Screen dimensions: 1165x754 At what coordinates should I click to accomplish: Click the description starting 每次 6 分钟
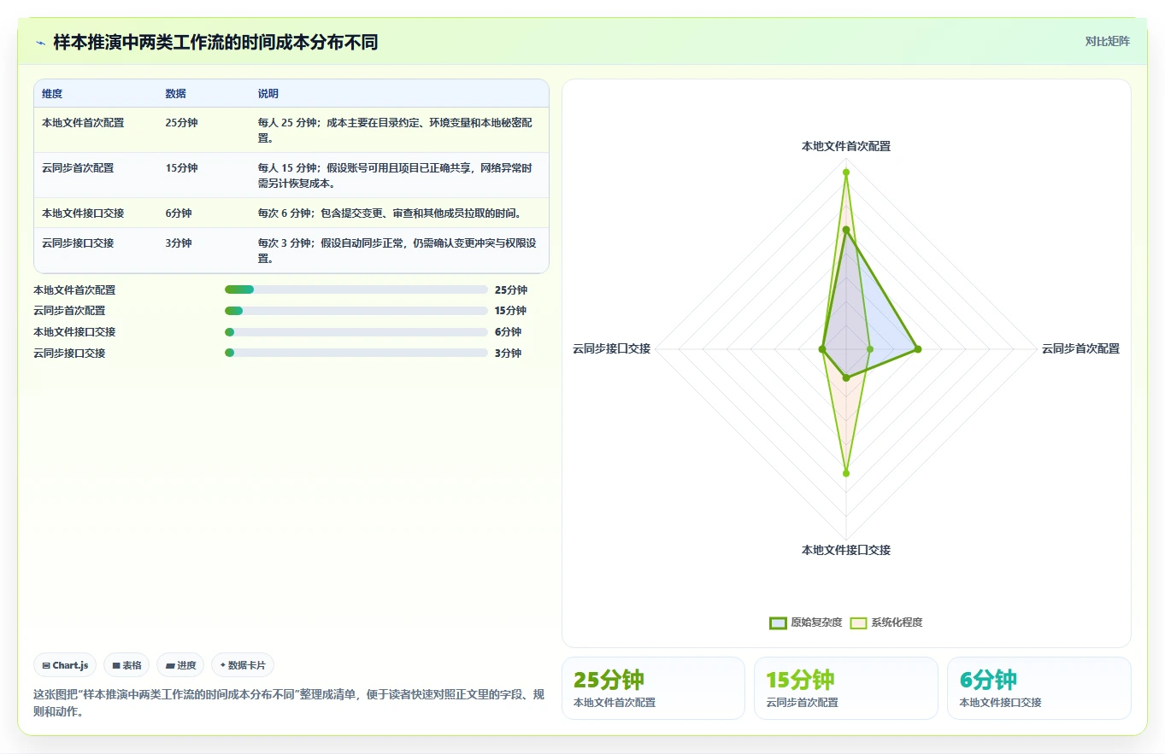390,213
